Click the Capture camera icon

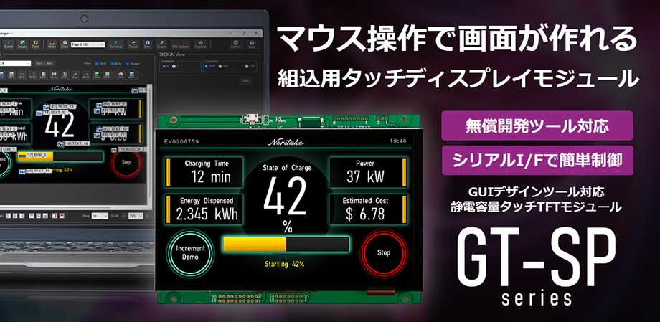click(200, 44)
